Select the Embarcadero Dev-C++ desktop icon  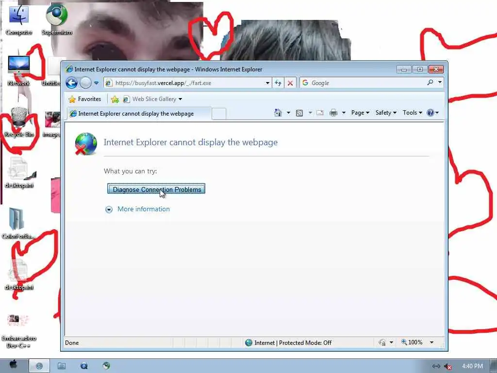(19, 331)
